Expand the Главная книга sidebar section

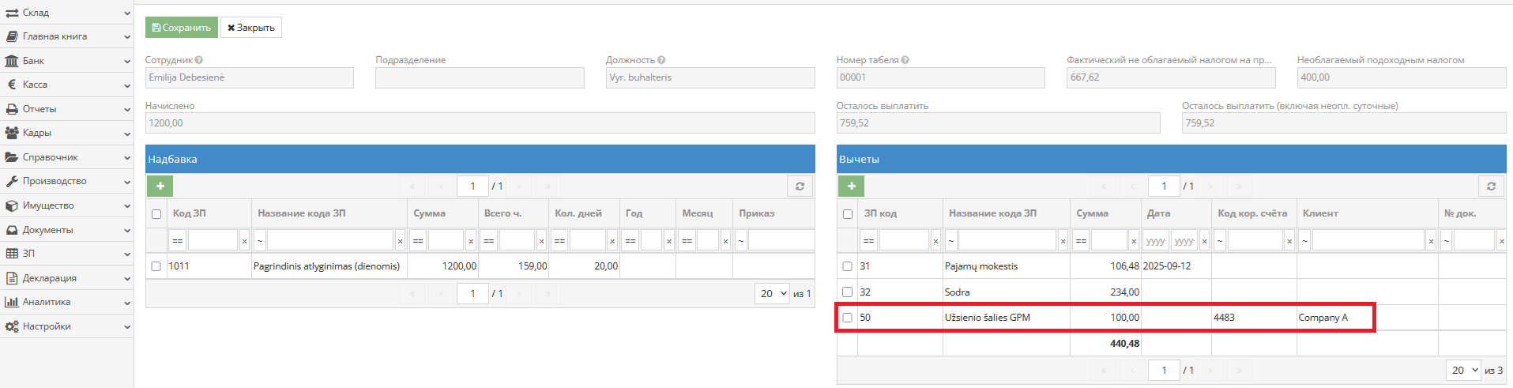(67, 36)
